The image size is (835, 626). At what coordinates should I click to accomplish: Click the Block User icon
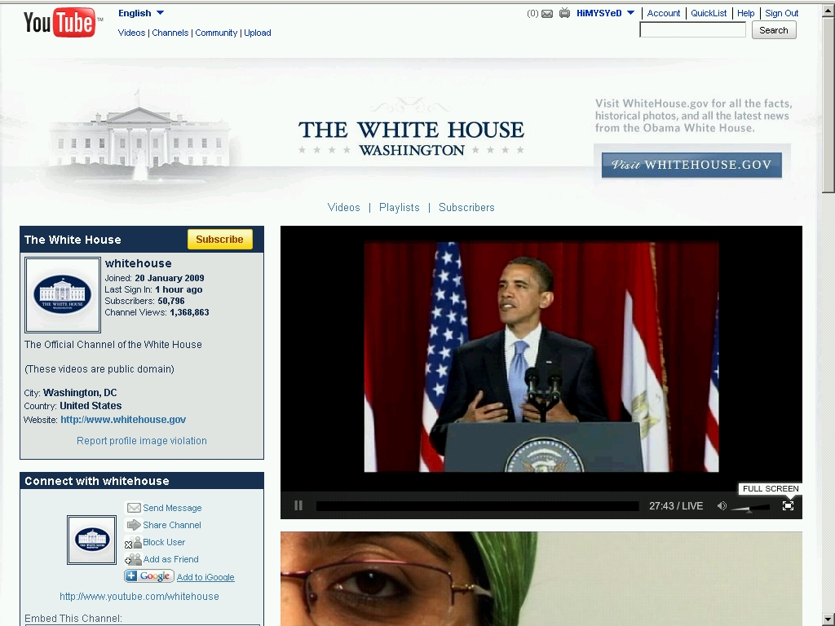click(133, 542)
